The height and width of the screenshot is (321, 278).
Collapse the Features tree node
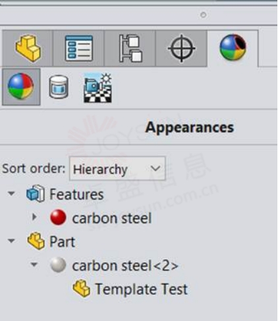11,193
